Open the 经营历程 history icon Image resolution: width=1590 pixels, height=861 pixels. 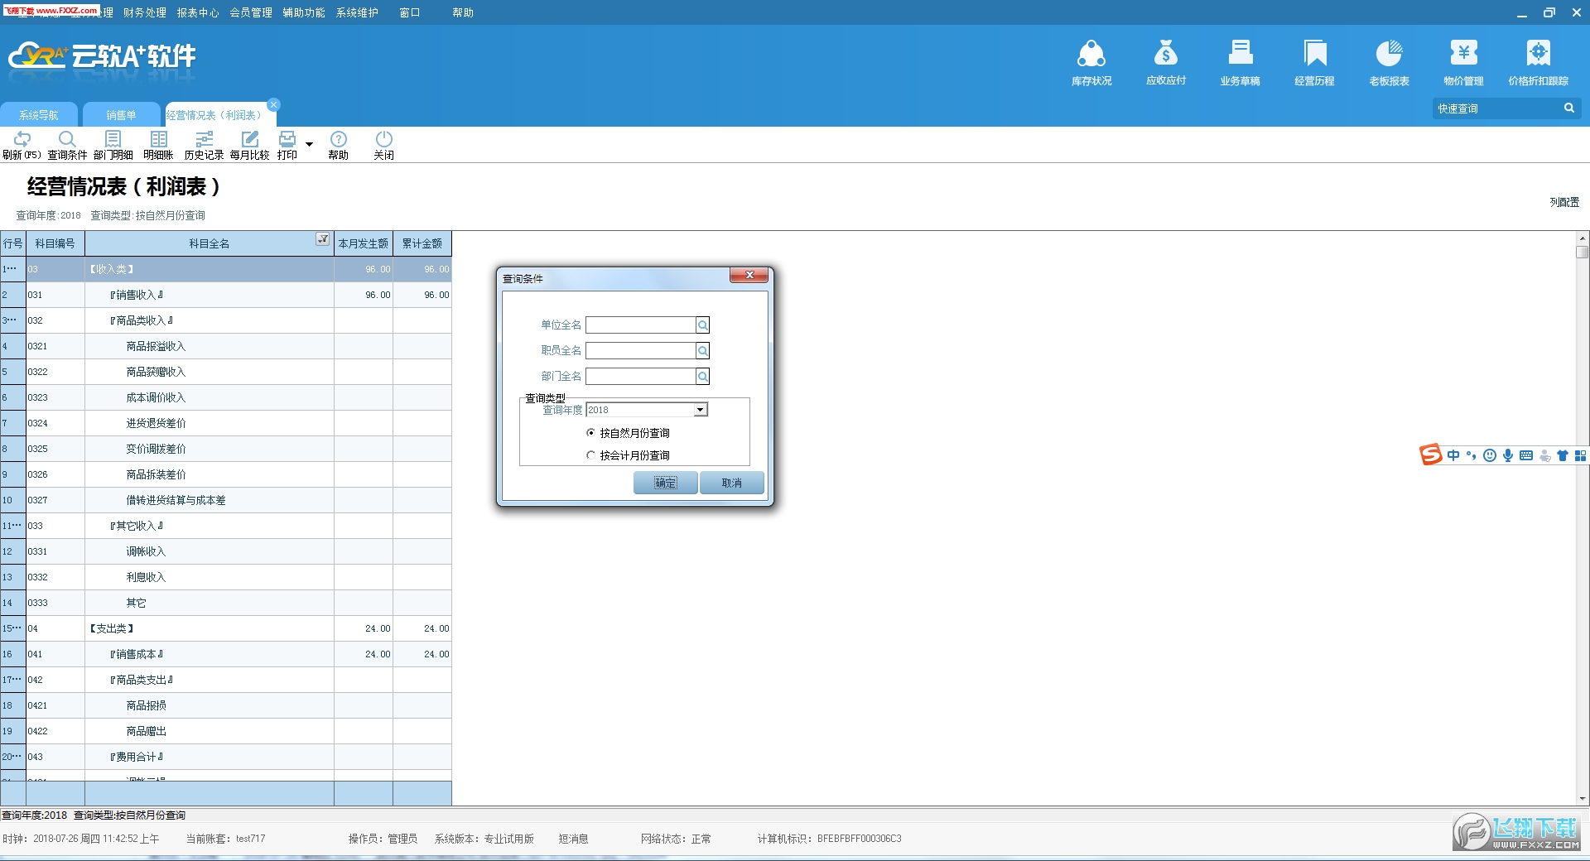pos(1314,62)
